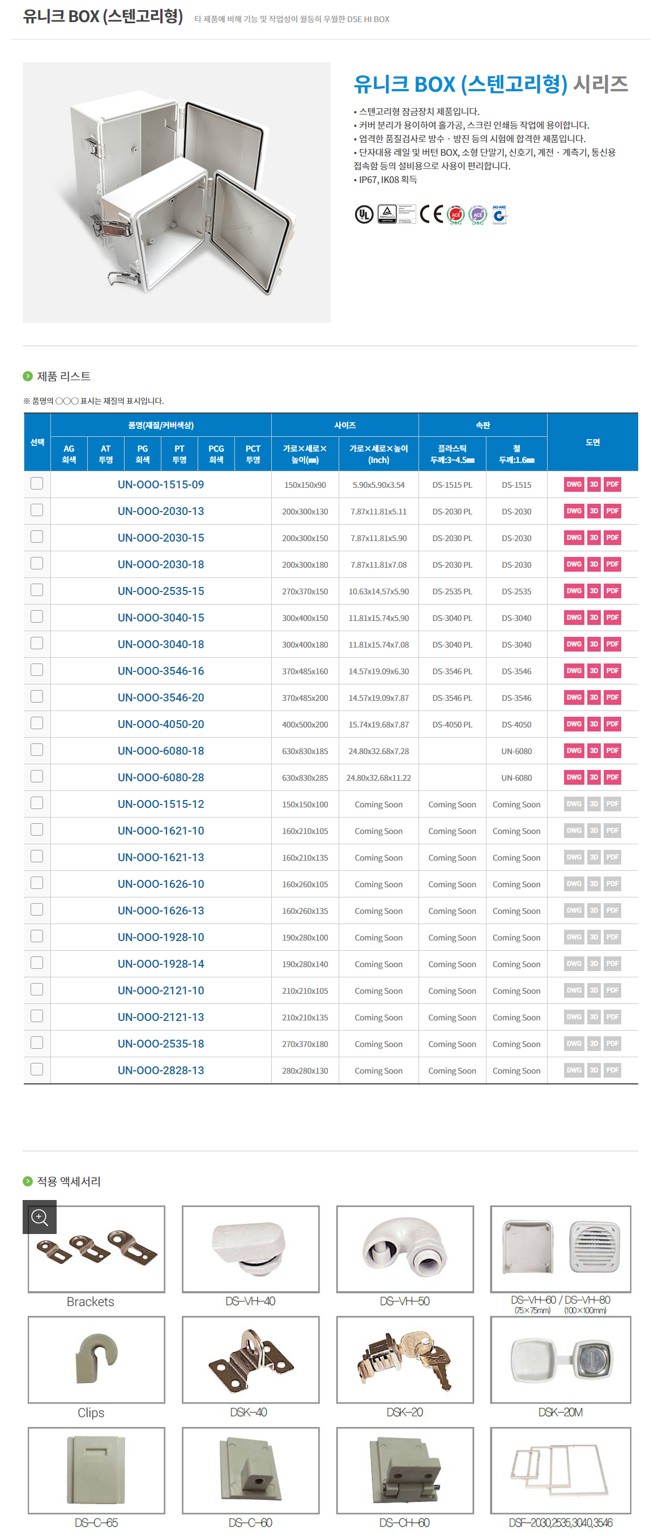Viewport: 662px width, 1536px height.
Task: Click the 280x280x130 size cell
Action: point(305,1071)
